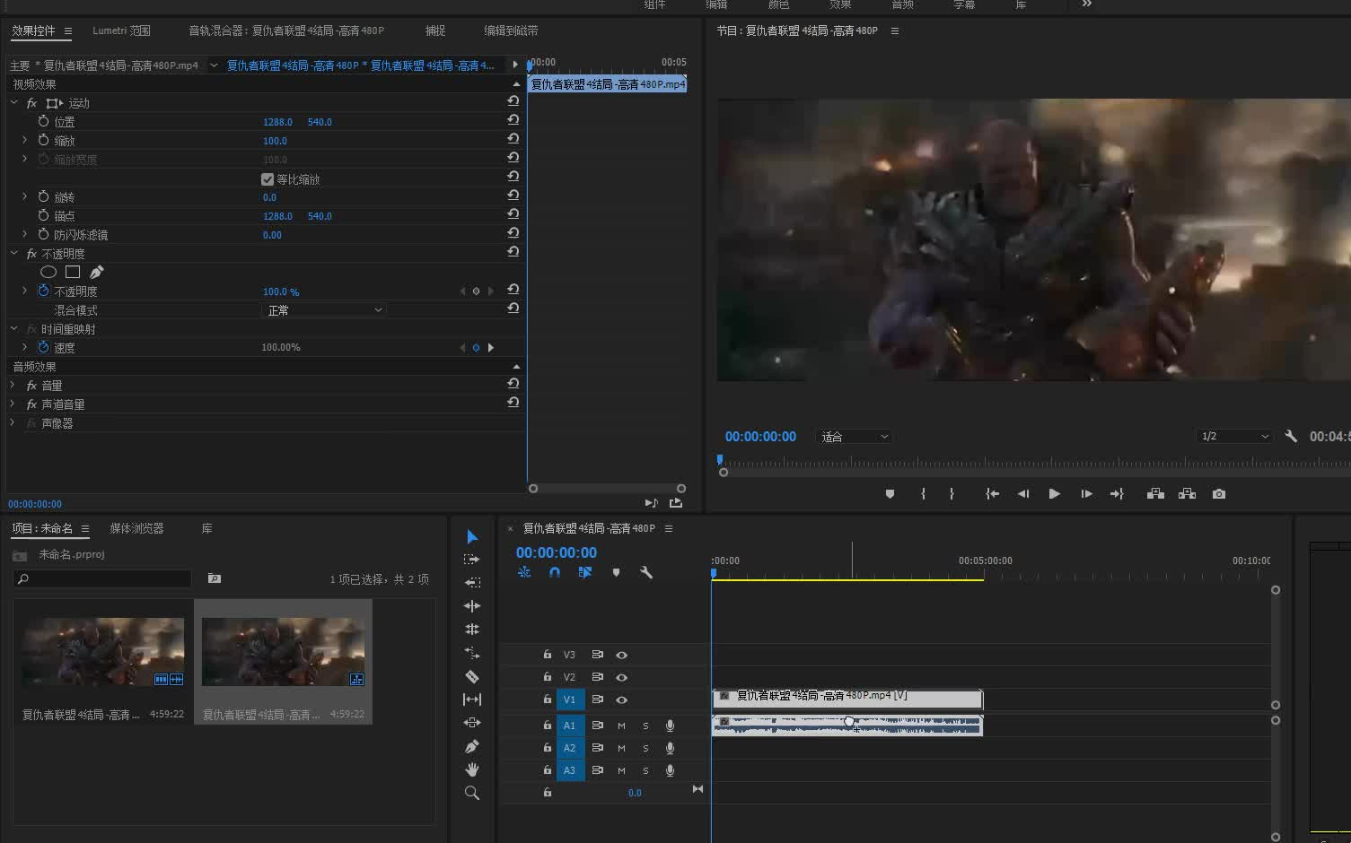Add opacity keyframe diamond button
This screenshot has width=1351, height=843.
[x=476, y=291]
